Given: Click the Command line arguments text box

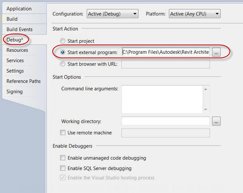Looking at the screenshot, I should pos(162,99).
